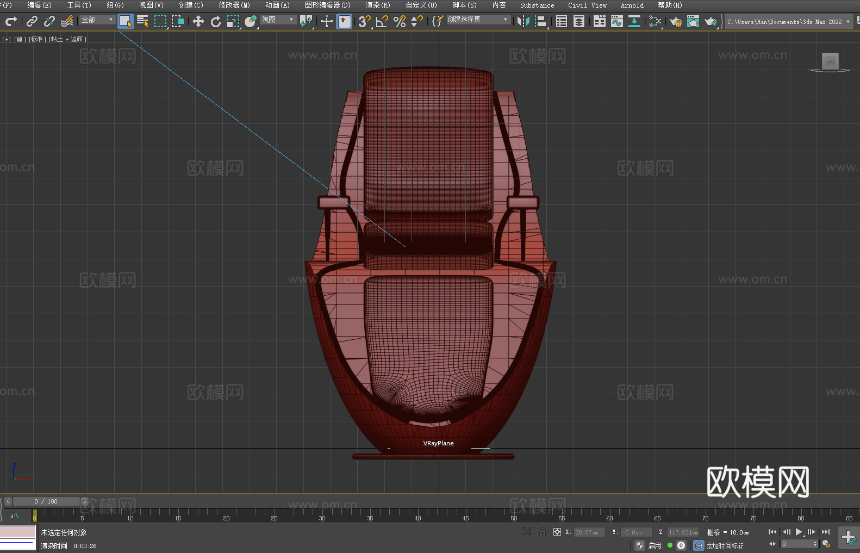Click the Z coordinate field

click(x=683, y=532)
